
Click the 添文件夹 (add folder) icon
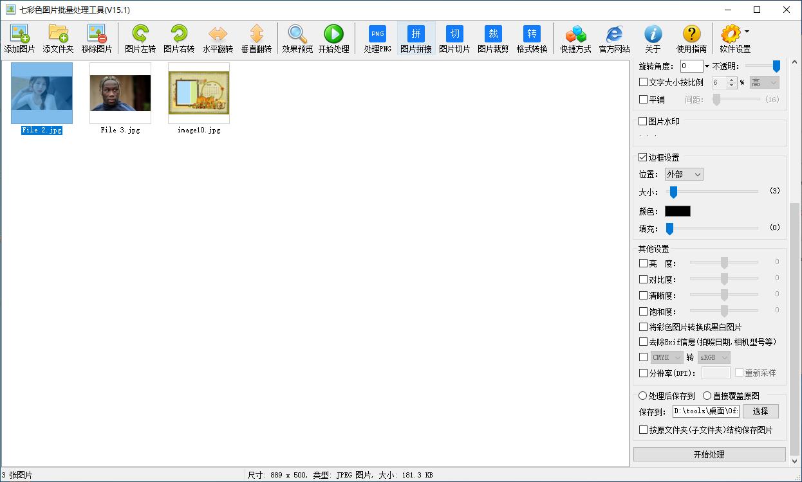[x=58, y=34]
